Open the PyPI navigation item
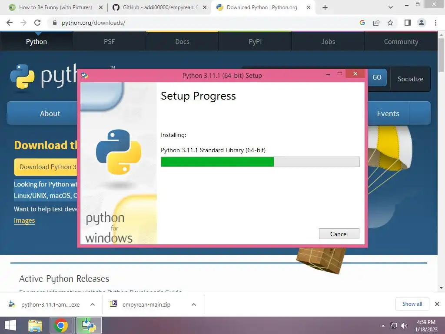 point(255,42)
